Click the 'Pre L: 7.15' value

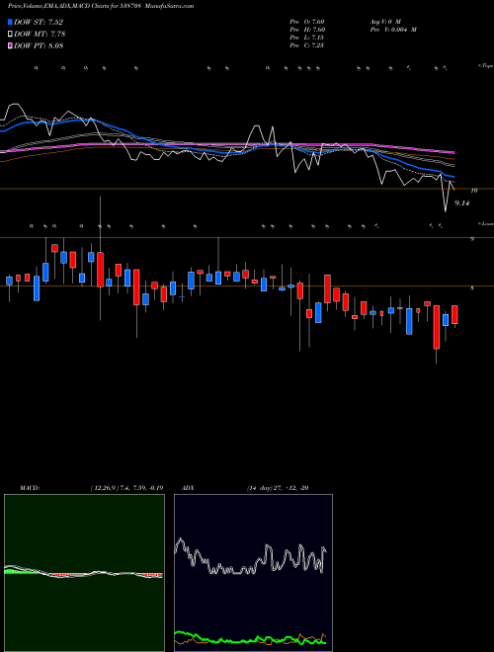click(x=307, y=38)
